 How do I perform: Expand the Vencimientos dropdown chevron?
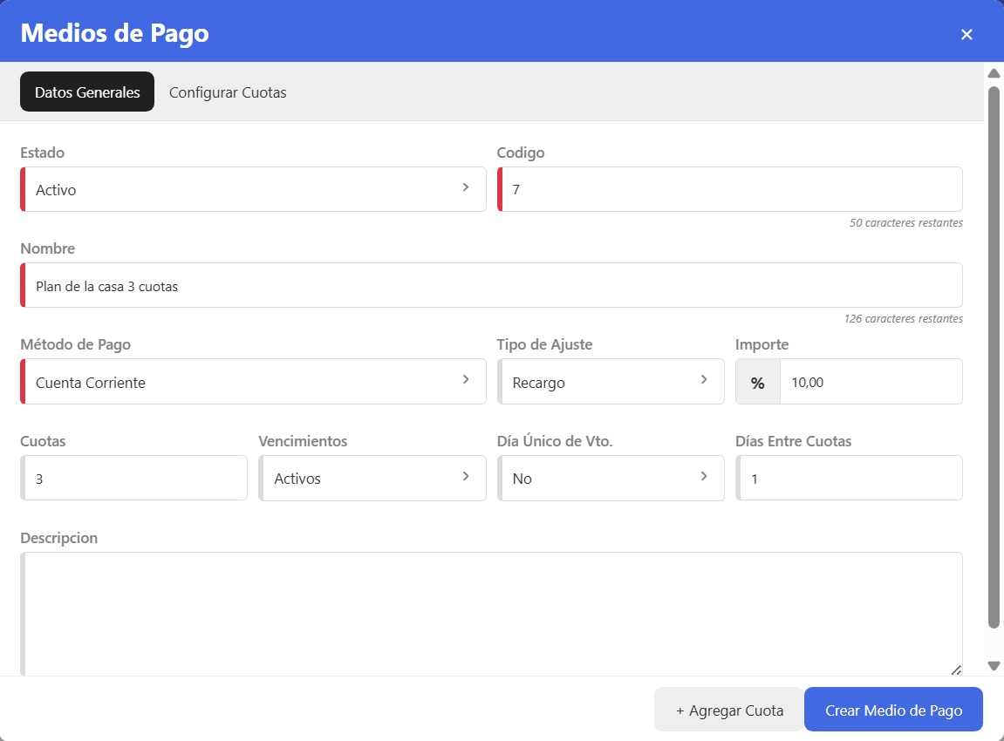pyautogui.click(x=466, y=477)
